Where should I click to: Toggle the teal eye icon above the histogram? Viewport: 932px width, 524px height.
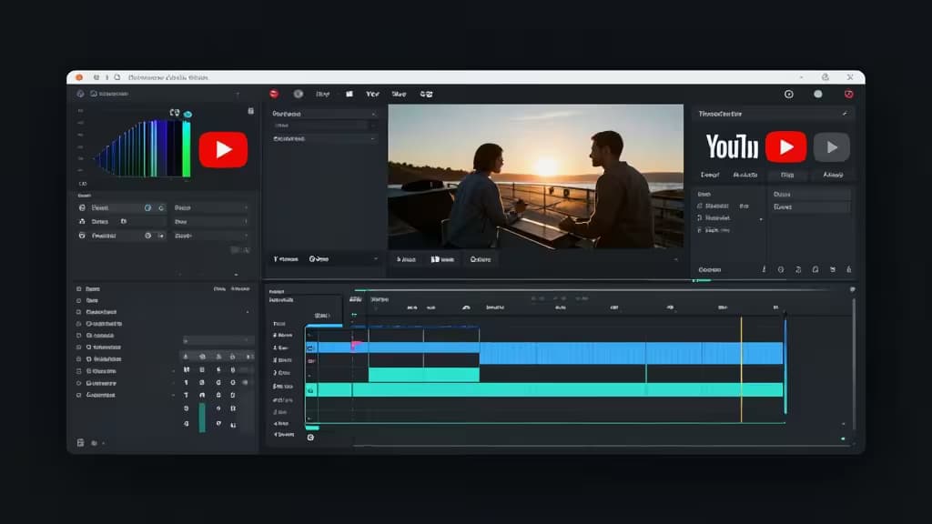point(187,114)
